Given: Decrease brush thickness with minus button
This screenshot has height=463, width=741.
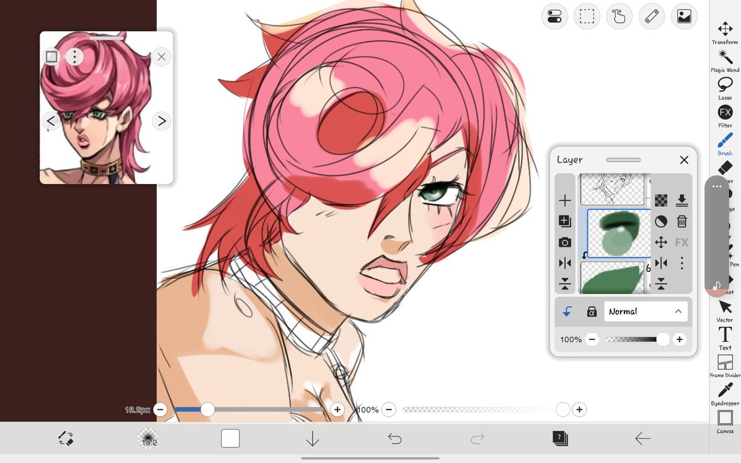Looking at the screenshot, I should [160, 409].
